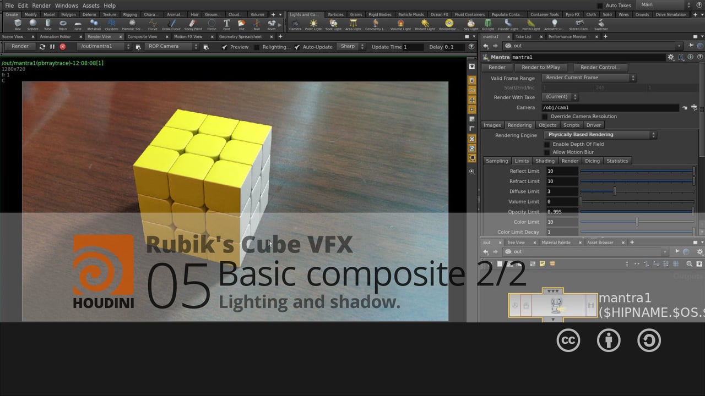Select the Point Light tool on the shelf

coord(313,24)
